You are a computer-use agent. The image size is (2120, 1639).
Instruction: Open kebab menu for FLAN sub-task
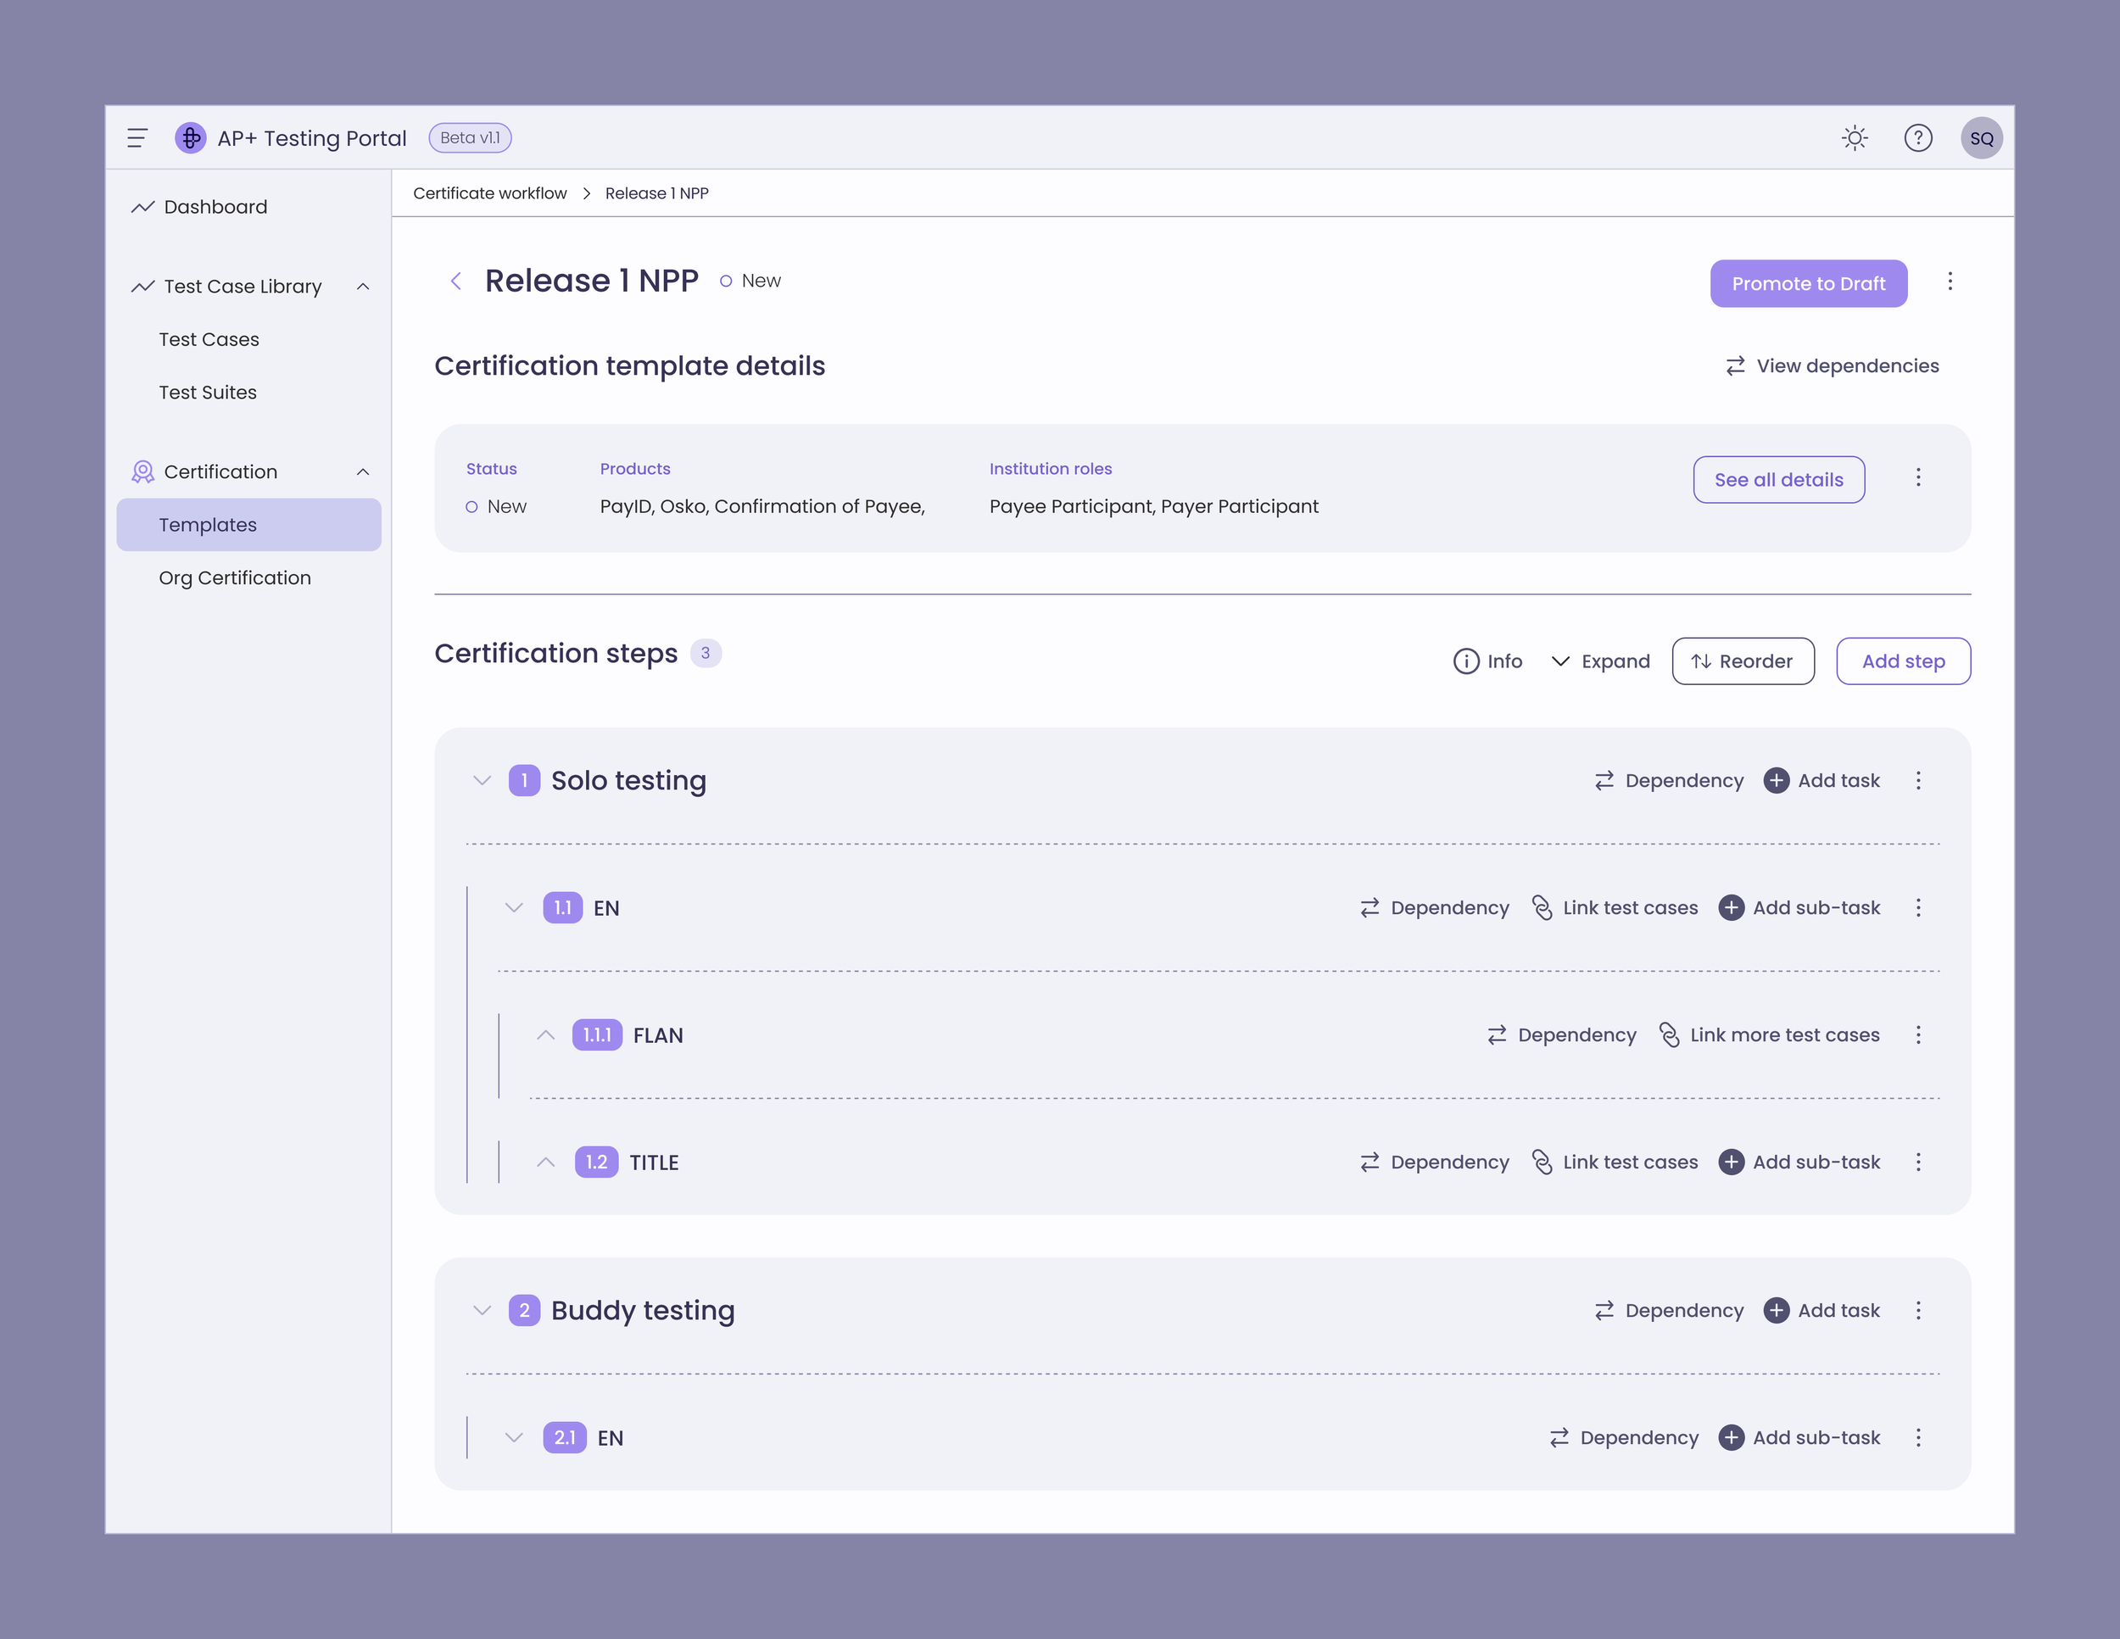(1918, 1034)
